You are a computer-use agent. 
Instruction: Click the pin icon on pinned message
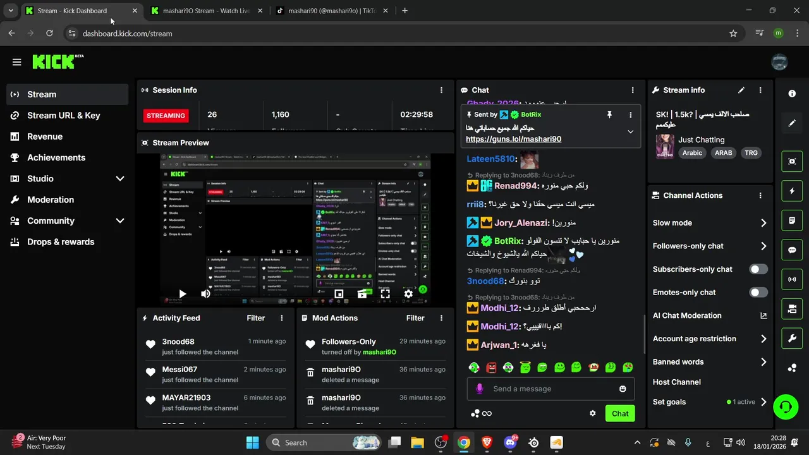609,114
